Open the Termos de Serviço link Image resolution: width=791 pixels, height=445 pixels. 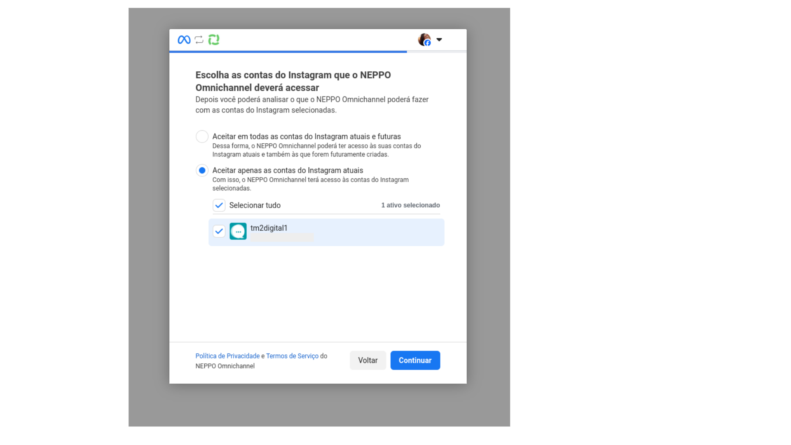[x=292, y=356]
